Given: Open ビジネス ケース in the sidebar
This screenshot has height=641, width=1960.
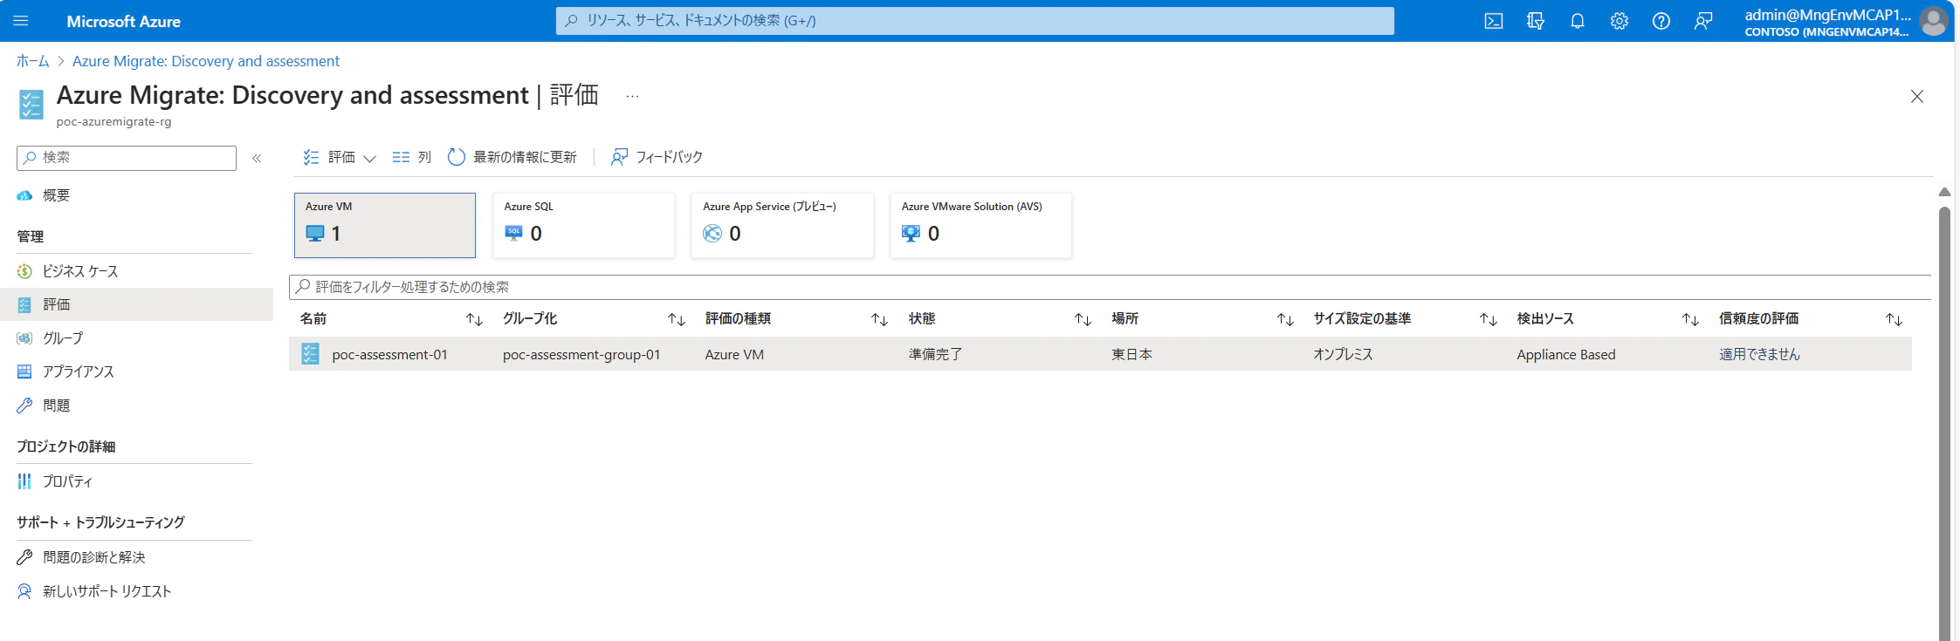Looking at the screenshot, I should pyautogui.click(x=80, y=271).
